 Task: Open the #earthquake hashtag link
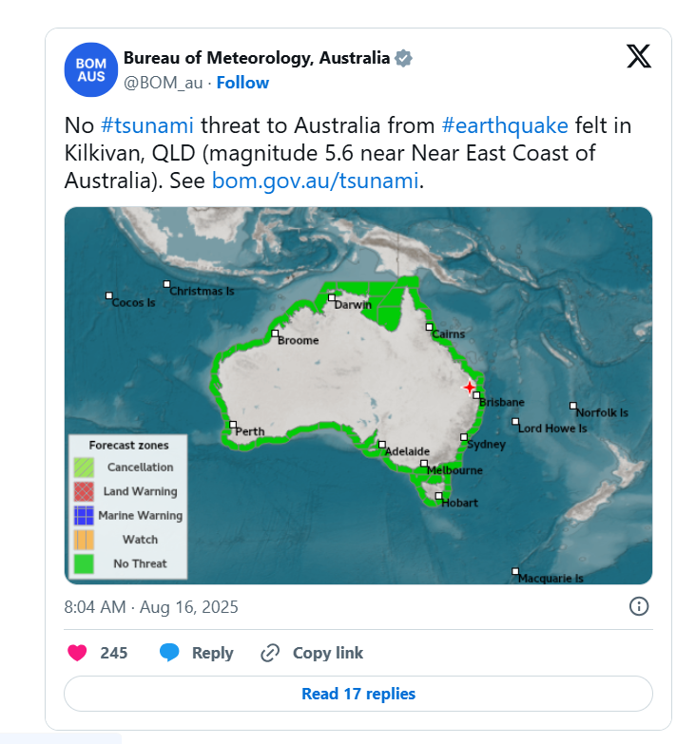(505, 126)
